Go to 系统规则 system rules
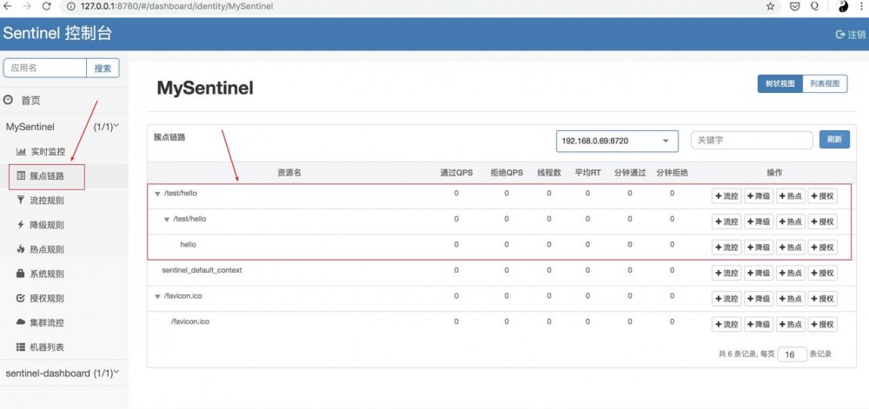Screen dimensions: 869x409 tap(47, 274)
